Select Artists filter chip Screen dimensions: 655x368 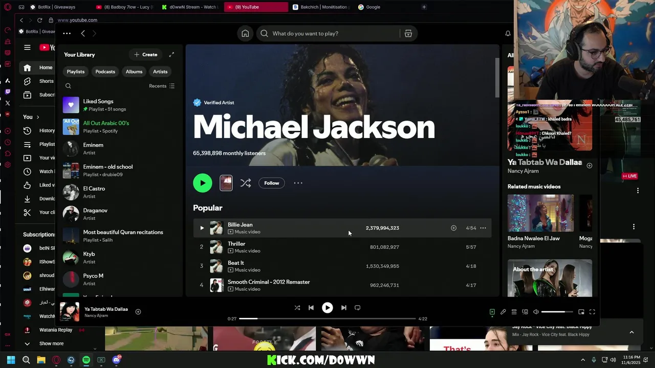[160, 72]
